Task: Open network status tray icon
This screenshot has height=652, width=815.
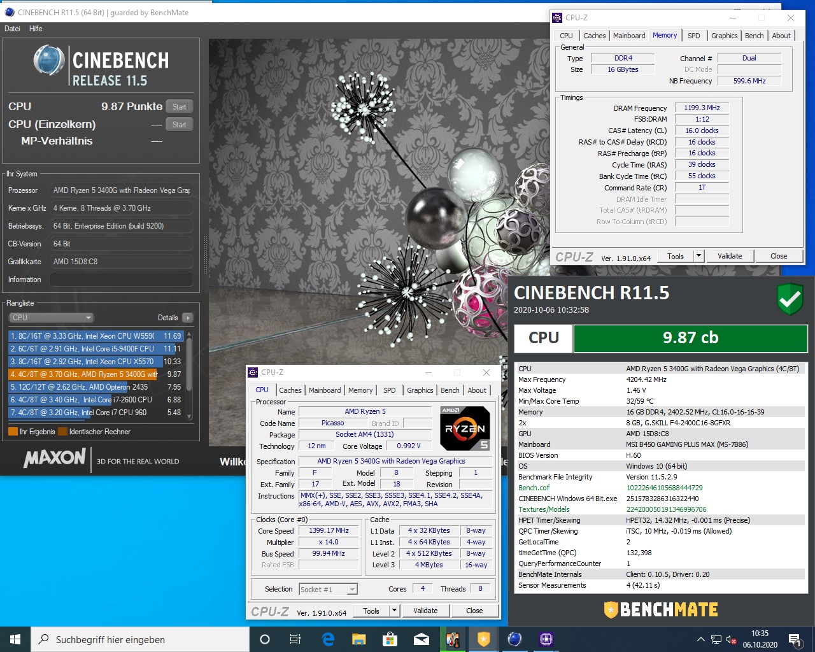Action: 716,639
